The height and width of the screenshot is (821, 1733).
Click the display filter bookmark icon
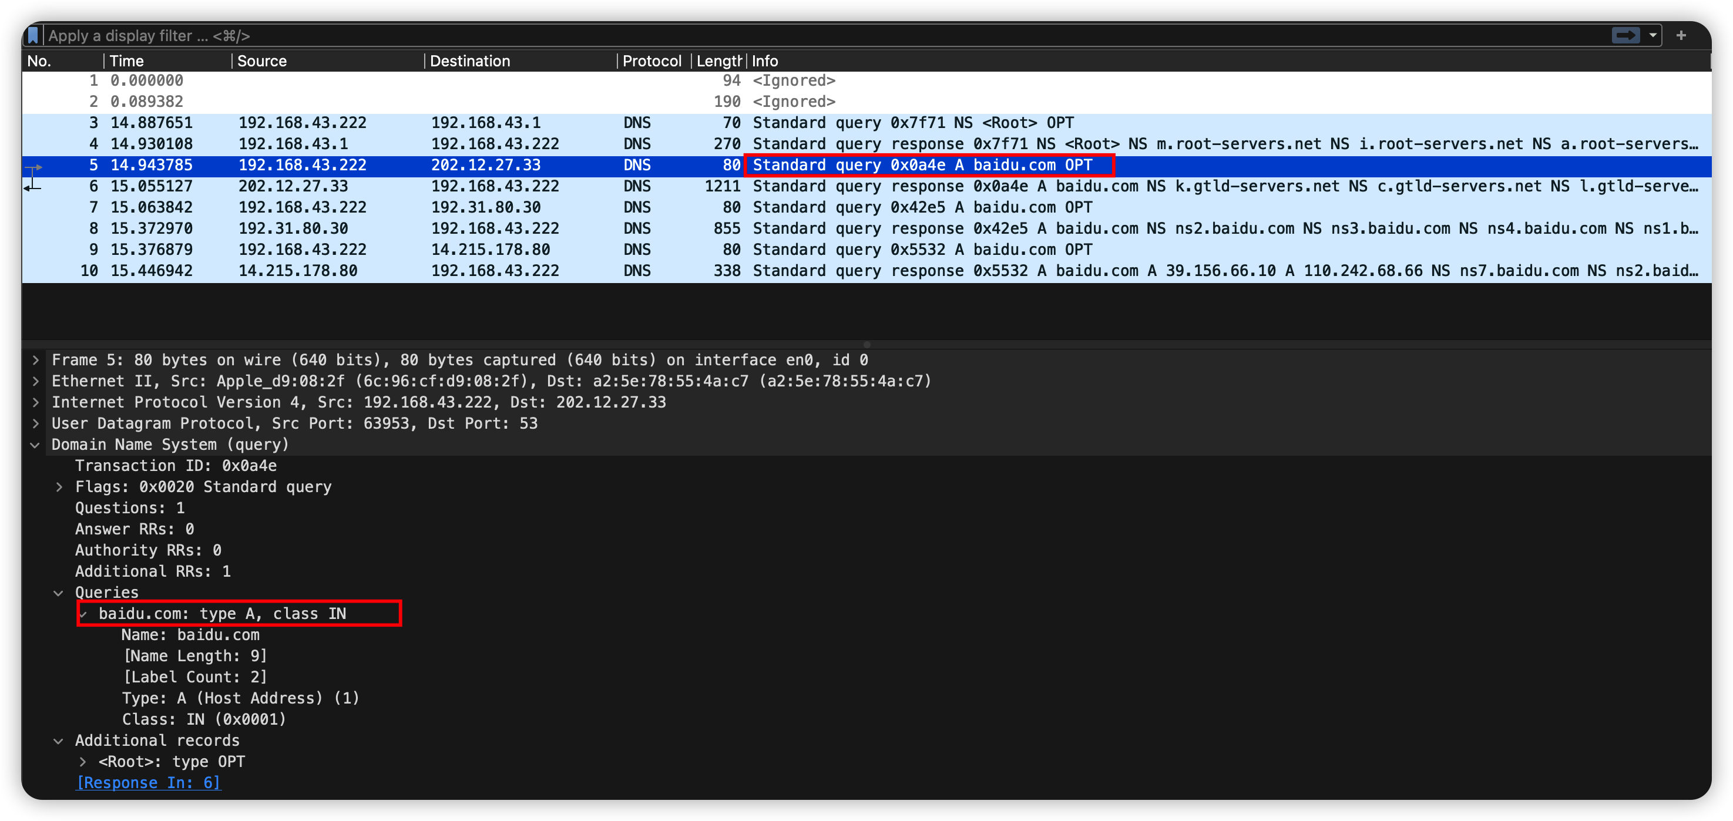tap(33, 35)
